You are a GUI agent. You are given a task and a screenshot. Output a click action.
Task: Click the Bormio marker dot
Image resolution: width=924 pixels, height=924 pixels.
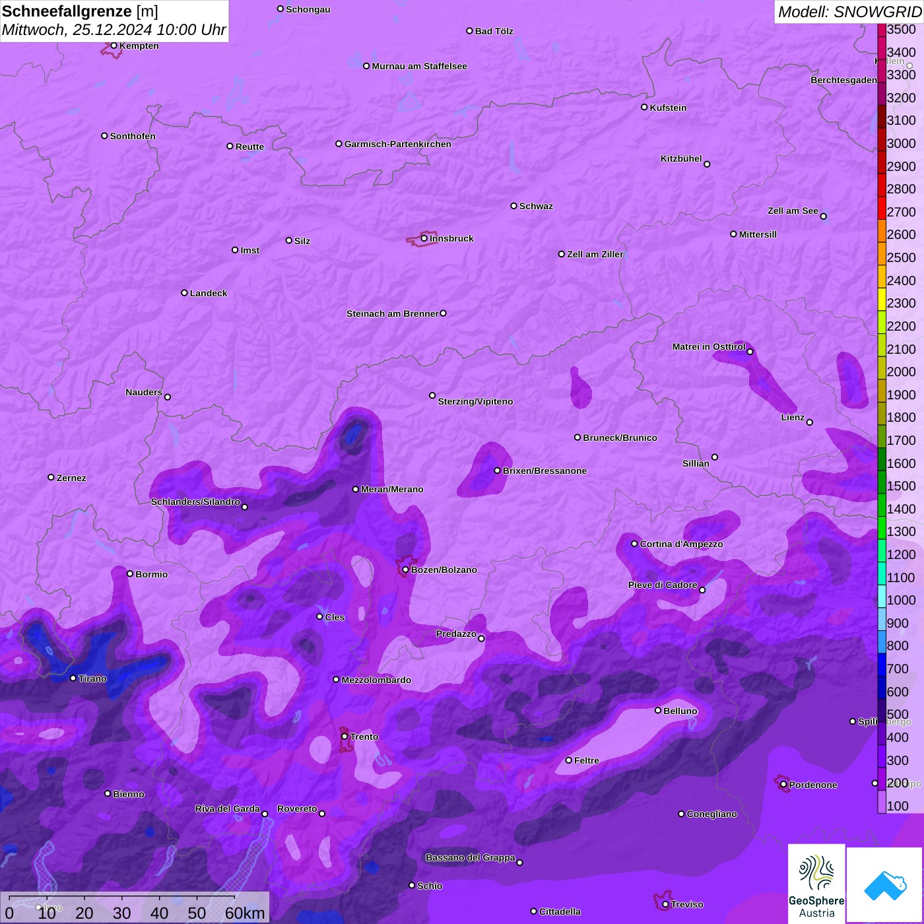point(130,574)
